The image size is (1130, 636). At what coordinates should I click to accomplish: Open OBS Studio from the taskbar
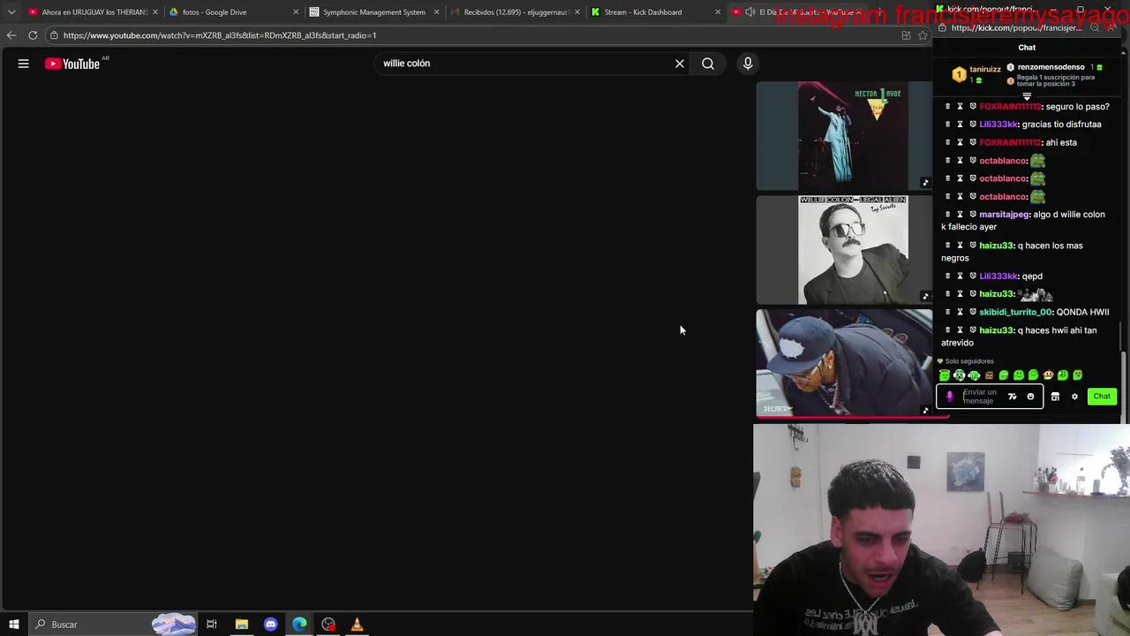click(328, 625)
